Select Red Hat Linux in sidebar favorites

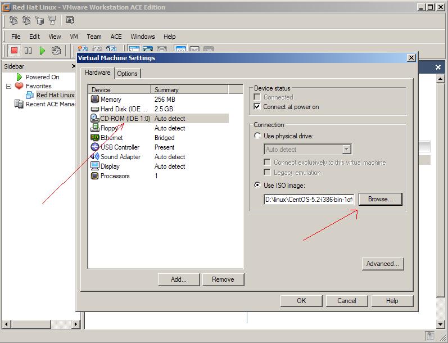tap(55, 95)
